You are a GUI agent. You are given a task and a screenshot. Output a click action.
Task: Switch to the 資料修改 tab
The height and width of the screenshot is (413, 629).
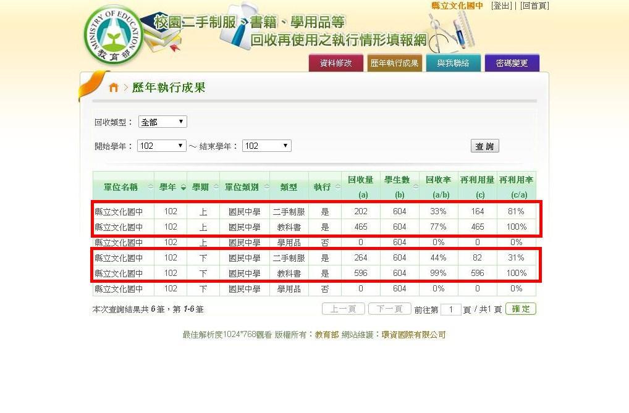click(x=336, y=63)
